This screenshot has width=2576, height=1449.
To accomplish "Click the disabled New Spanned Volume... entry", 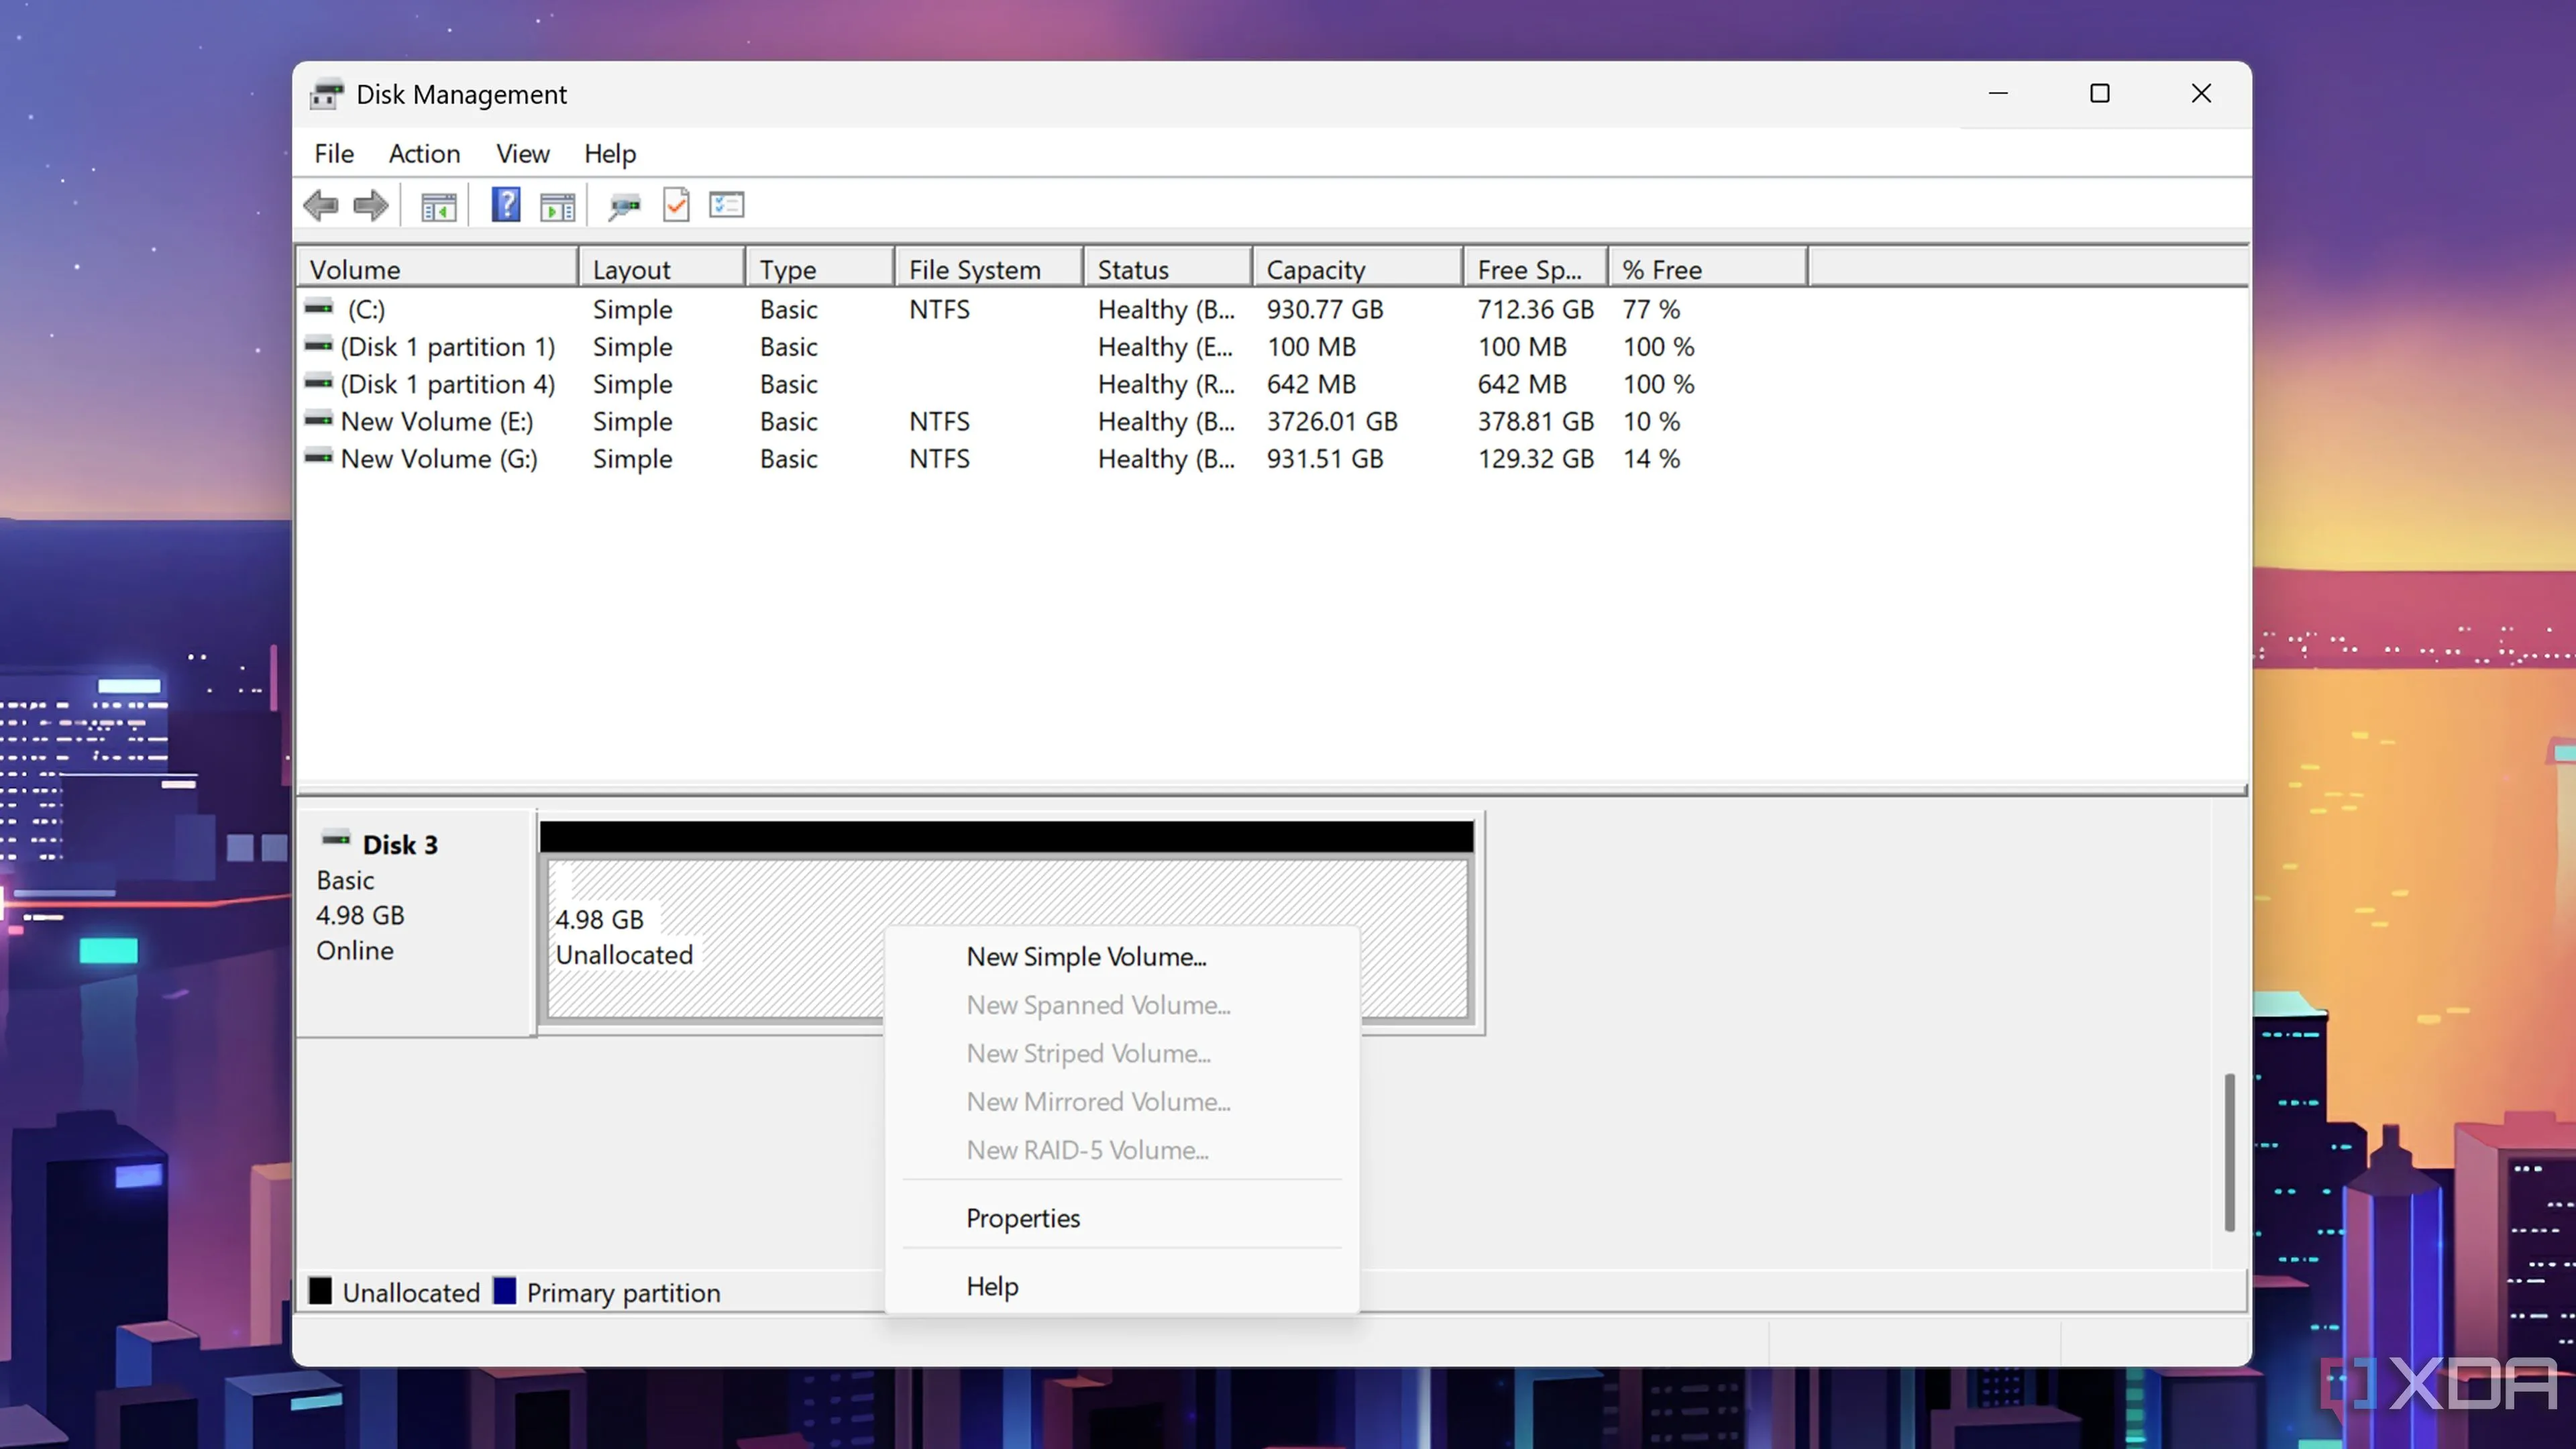I will 1121,1005.
